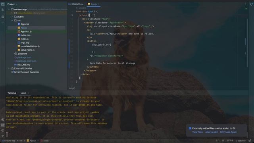The width and height of the screenshot is (254, 143).
Task: Open the Project tool window icon
Action: click(3, 4)
